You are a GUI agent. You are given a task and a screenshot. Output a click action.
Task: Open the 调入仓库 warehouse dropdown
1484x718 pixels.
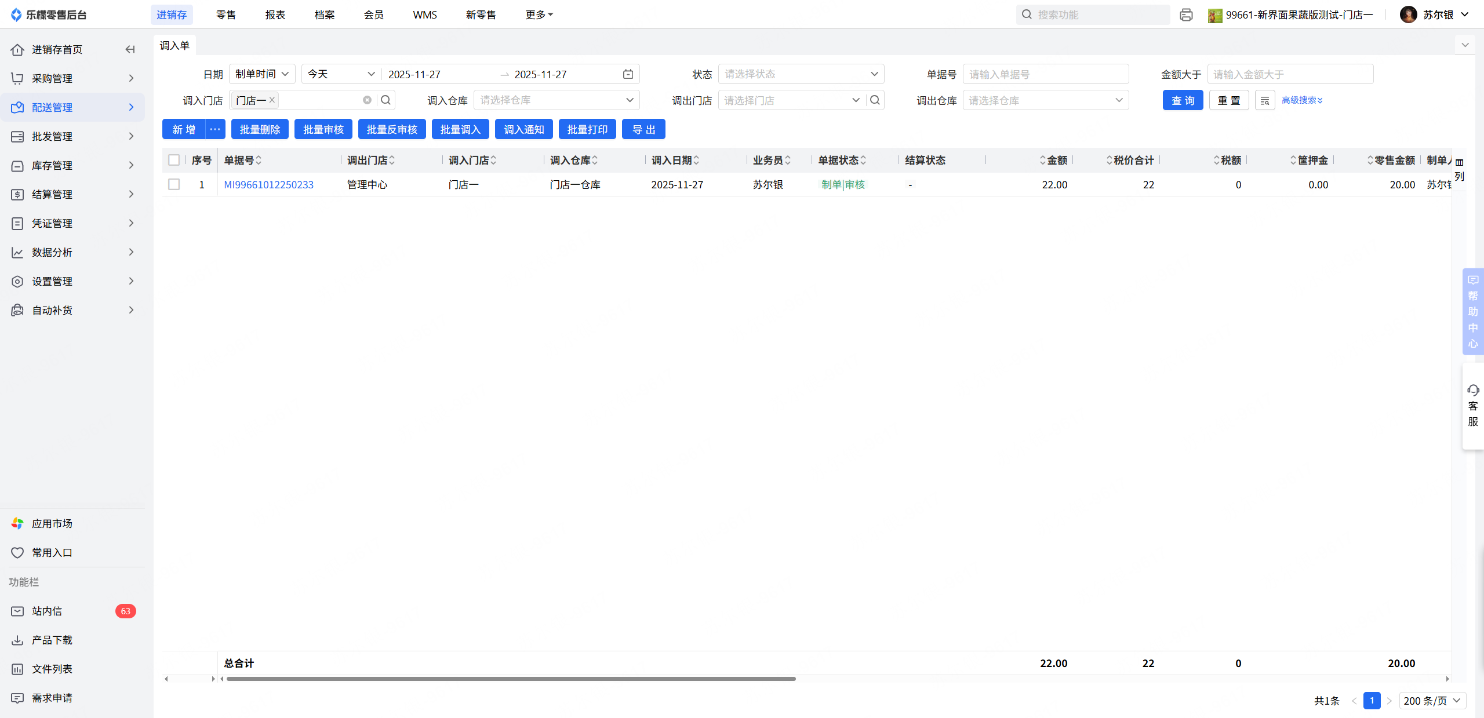[x=556, y=100]
